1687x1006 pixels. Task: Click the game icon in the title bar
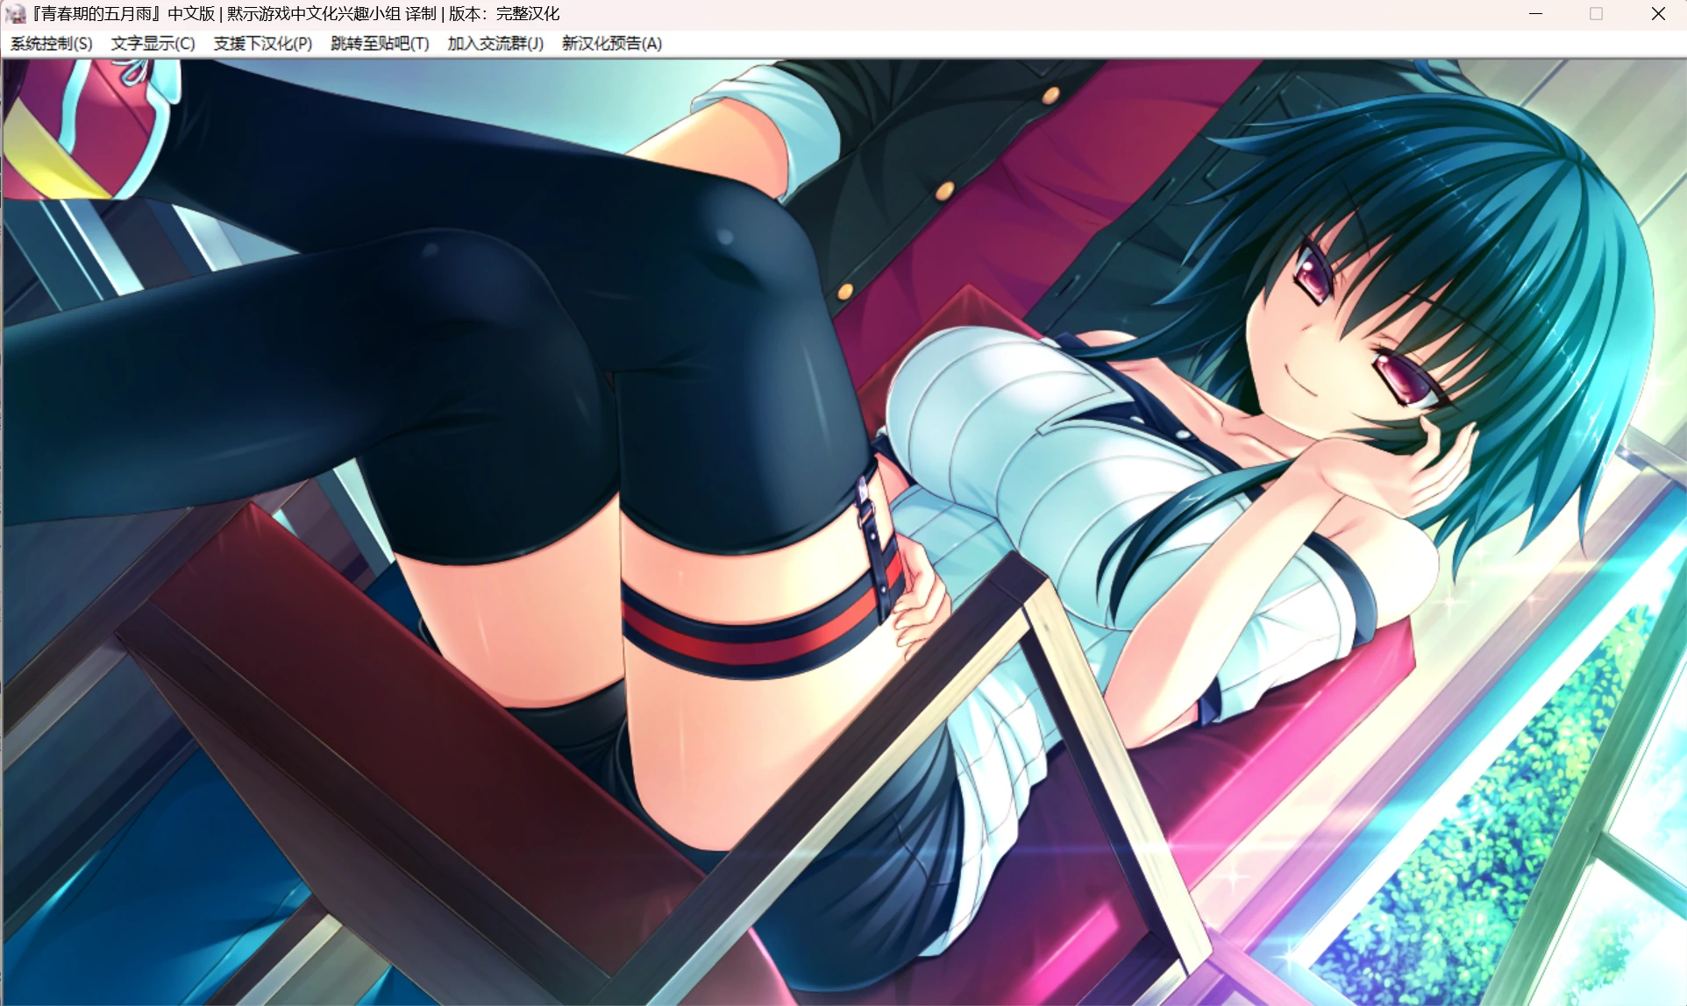point(15,14)
